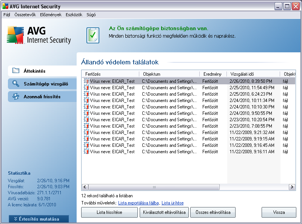Click virus icon of 2/25/2010, 6:24:23 PM row
This screenshot has height=224, width=302.
coord(86,94)
